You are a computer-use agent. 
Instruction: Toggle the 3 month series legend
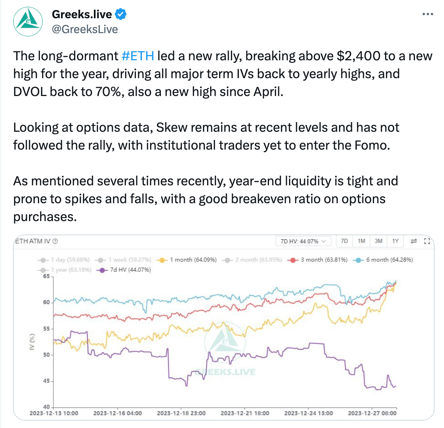[x=317, y=260]
